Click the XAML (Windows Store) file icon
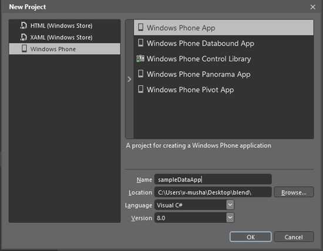Screen dimensions: 323x251 pos(23,37)
